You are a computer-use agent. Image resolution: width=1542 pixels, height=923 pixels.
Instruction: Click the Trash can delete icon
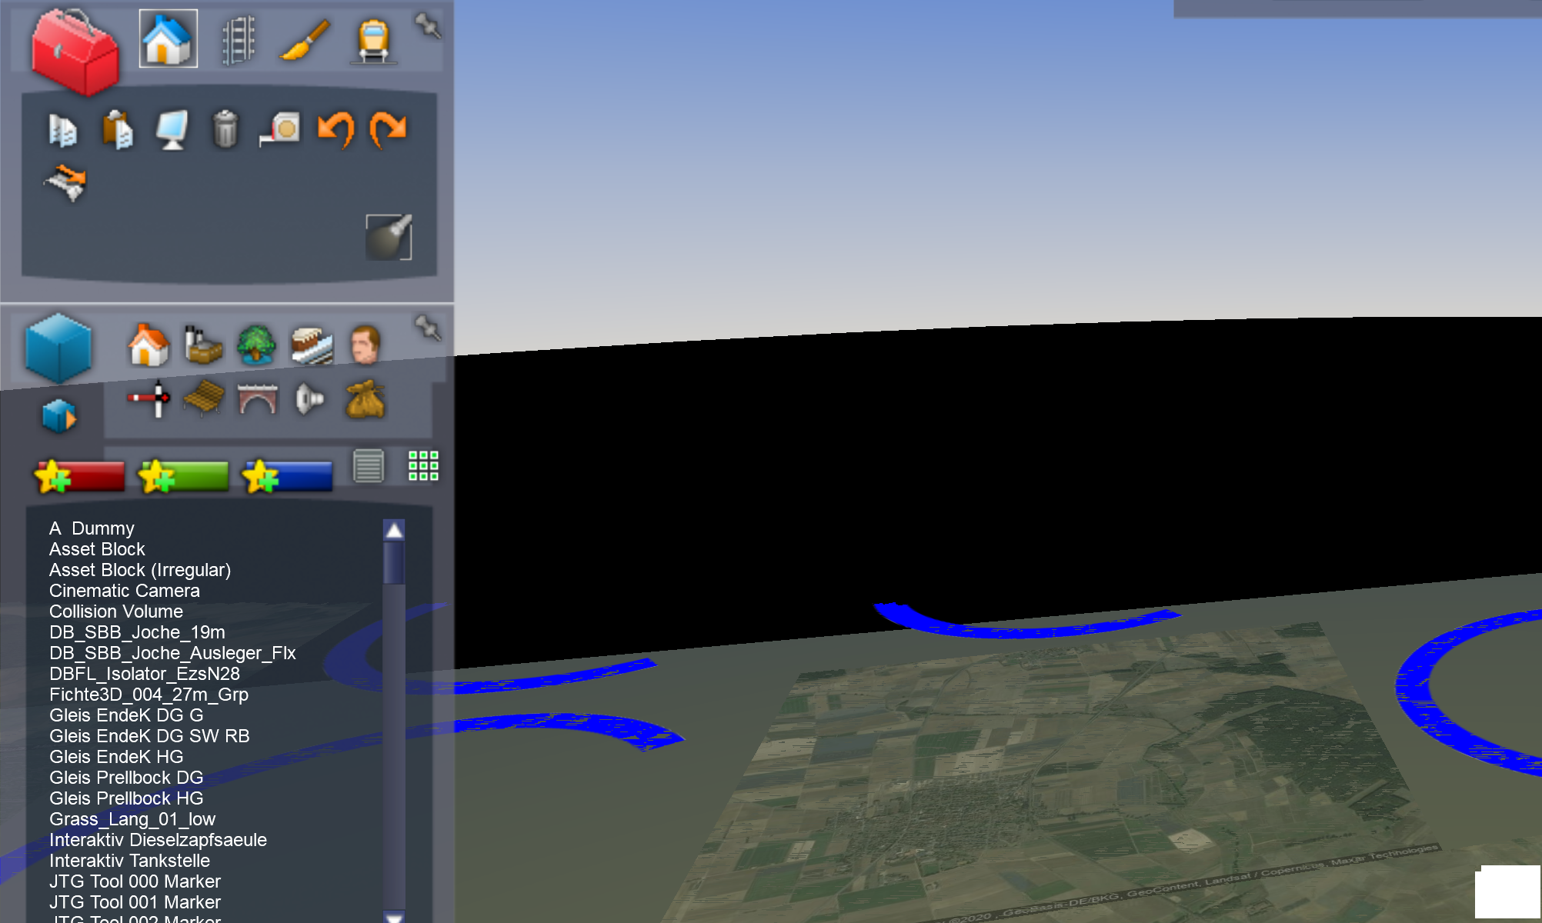click(225, 129)
